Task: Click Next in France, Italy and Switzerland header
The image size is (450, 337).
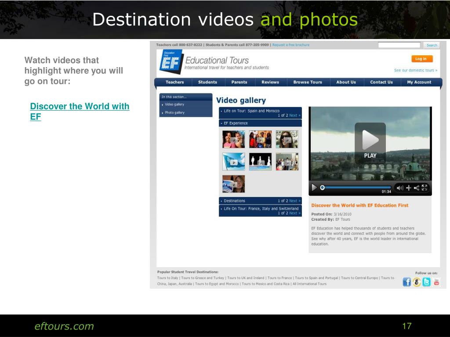Action: point(295,213)
